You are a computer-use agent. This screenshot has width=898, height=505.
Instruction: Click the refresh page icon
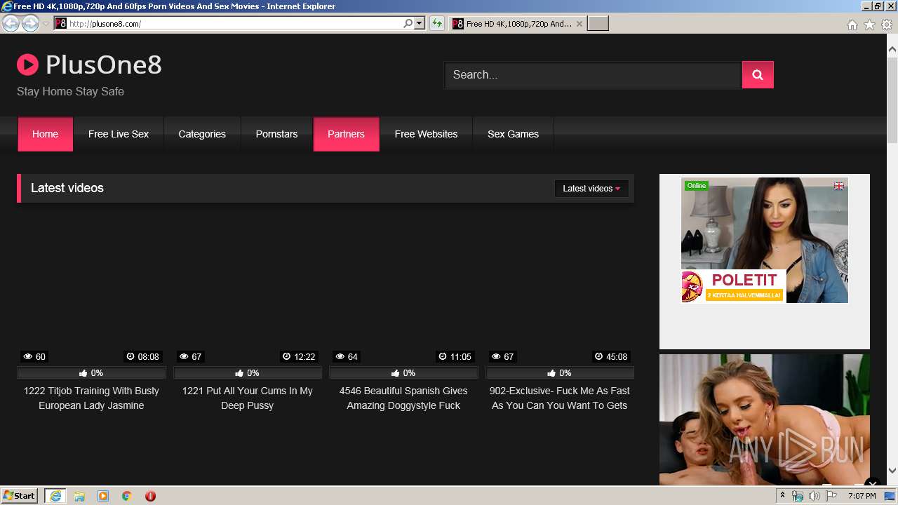click(437, 24)
